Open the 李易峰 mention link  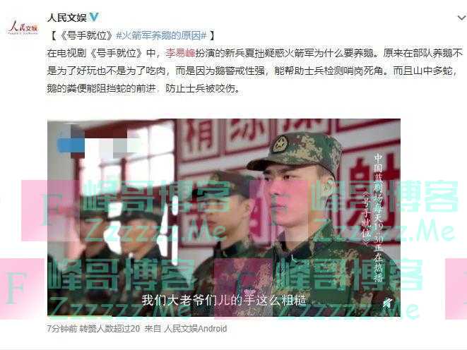pos(180,53)
